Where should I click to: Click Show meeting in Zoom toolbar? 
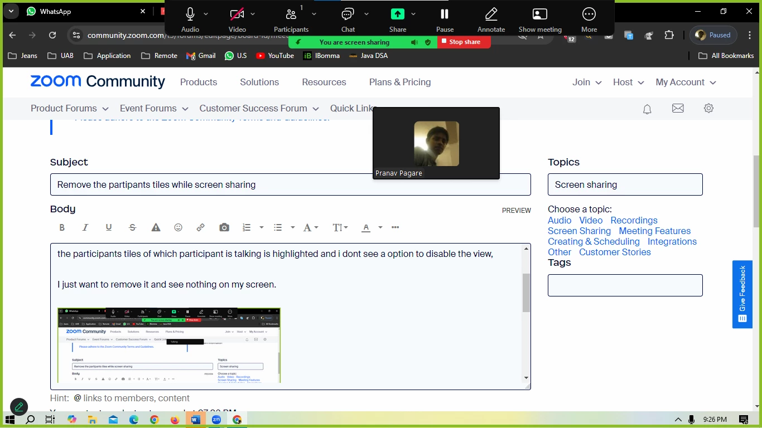[540, 18]
